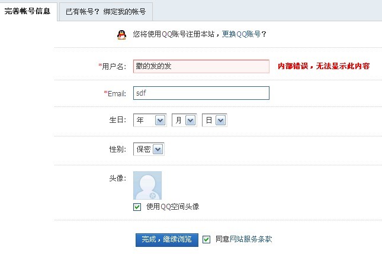This screenshot has height=254, width=382.
Task: Click the 生日 field label
Action: [x=117, y=120]
